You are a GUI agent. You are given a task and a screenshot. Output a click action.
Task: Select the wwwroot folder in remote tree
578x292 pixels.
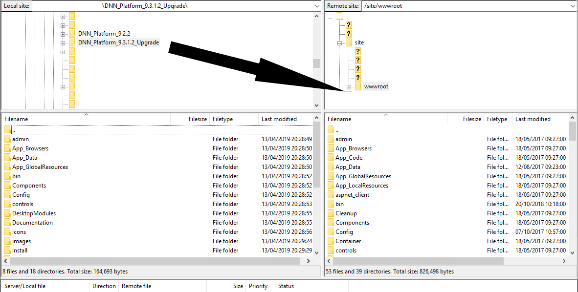(376, 86)
